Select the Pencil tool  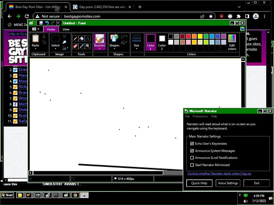(75, 38)
